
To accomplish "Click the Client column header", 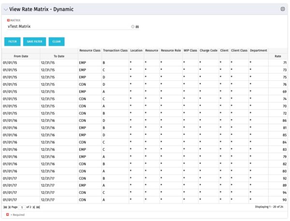I will tap(224, 50).
